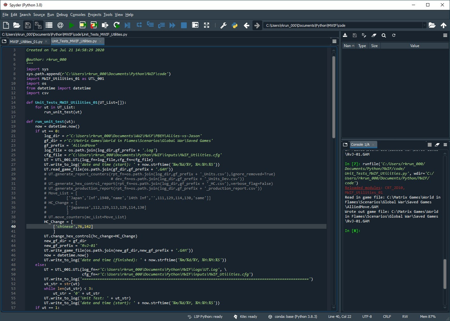Click the Stop debugging square icon

[x=184, y=25]
